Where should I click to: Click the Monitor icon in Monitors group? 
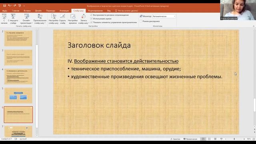(141, 16)
